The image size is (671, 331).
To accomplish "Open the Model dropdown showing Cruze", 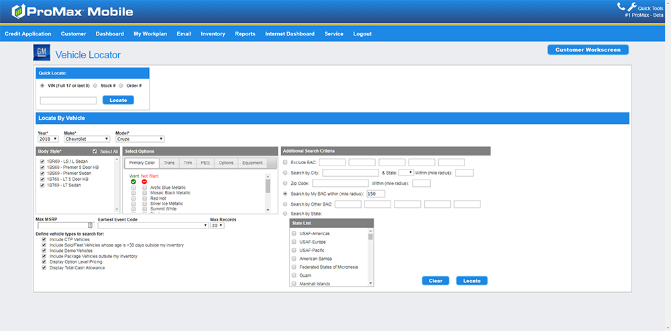I will click(x=140, y=139).
